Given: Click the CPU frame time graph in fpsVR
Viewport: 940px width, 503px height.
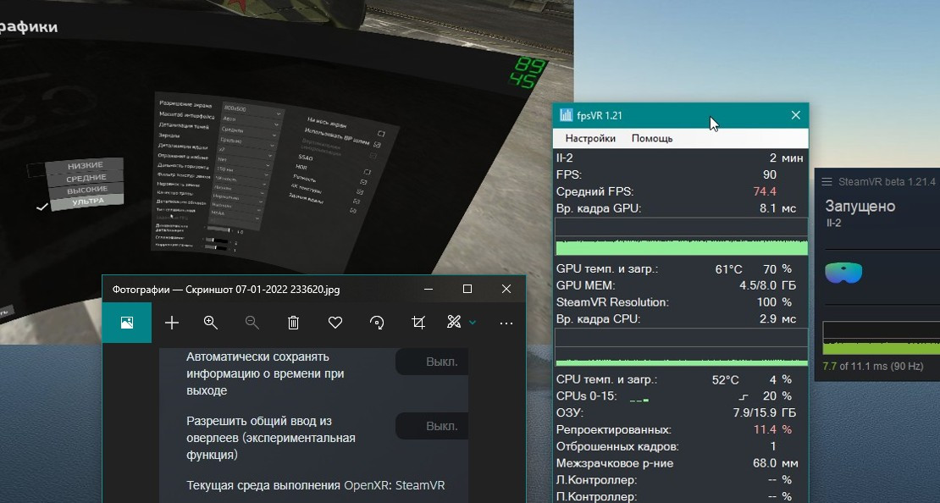Looking at the screenshot, I should 682,348.
